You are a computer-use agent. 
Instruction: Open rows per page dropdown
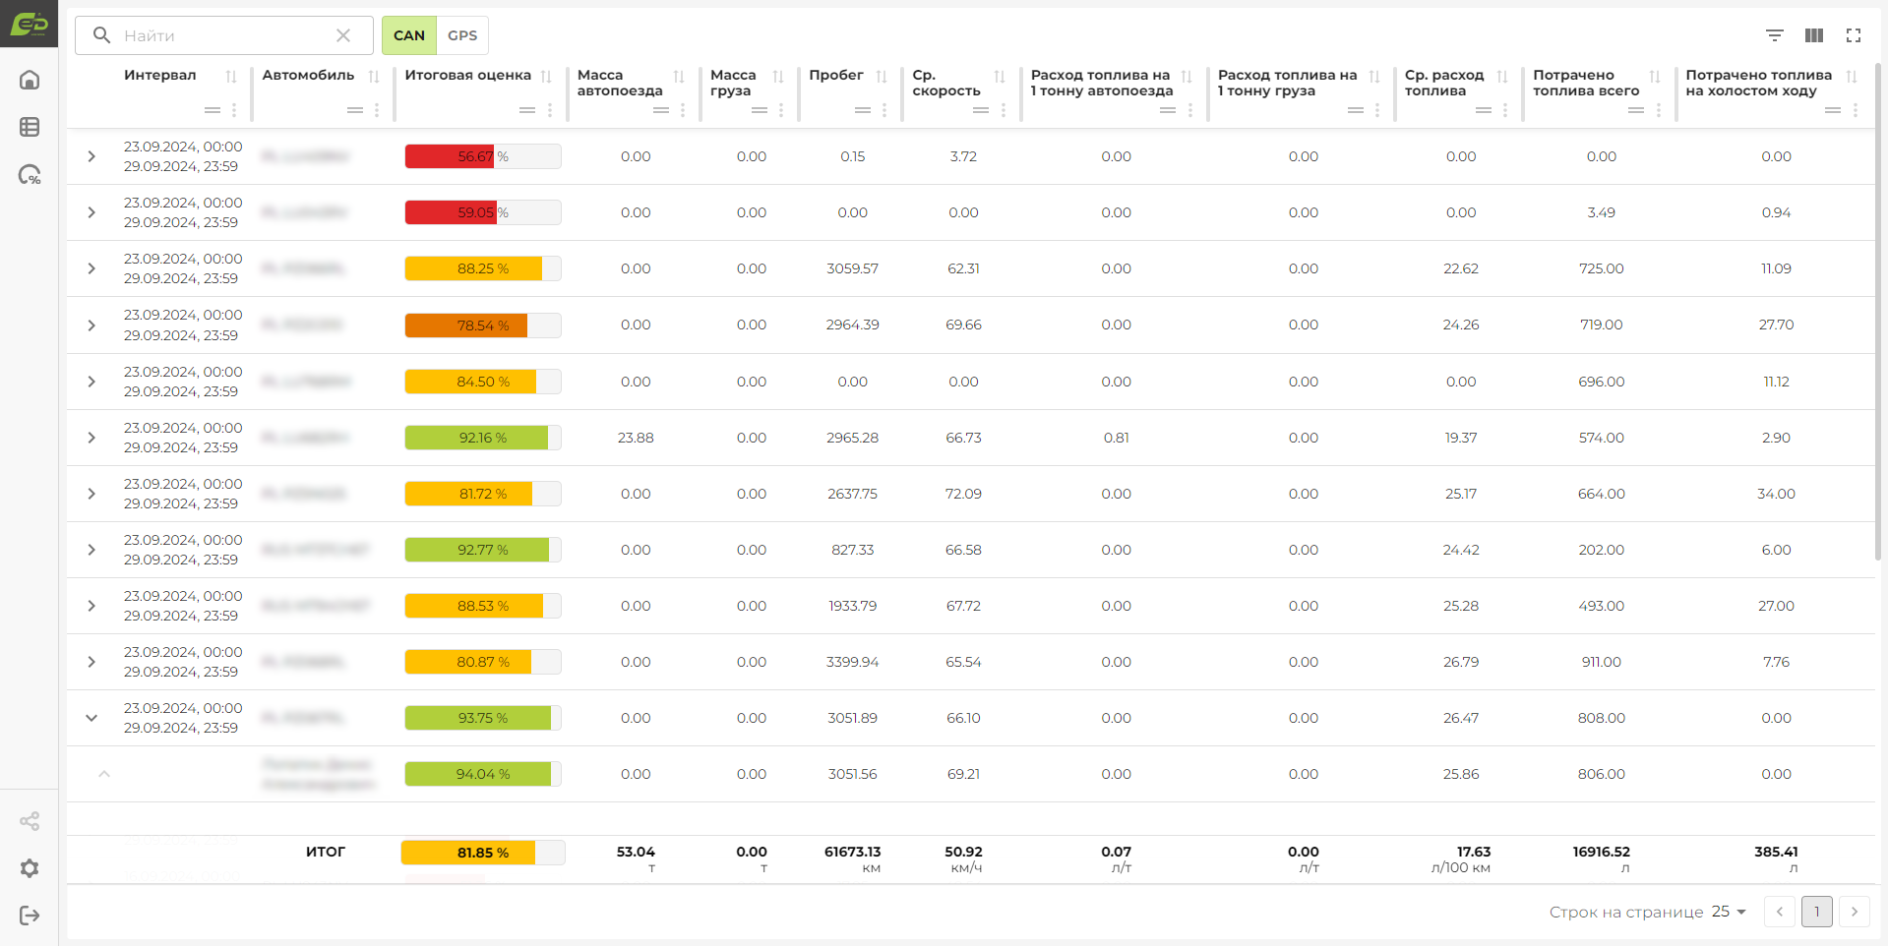click(1729, 912)
